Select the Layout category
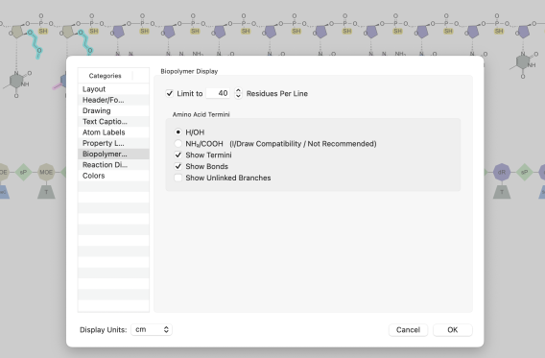The image size is (545, 358). click(113, 89)
